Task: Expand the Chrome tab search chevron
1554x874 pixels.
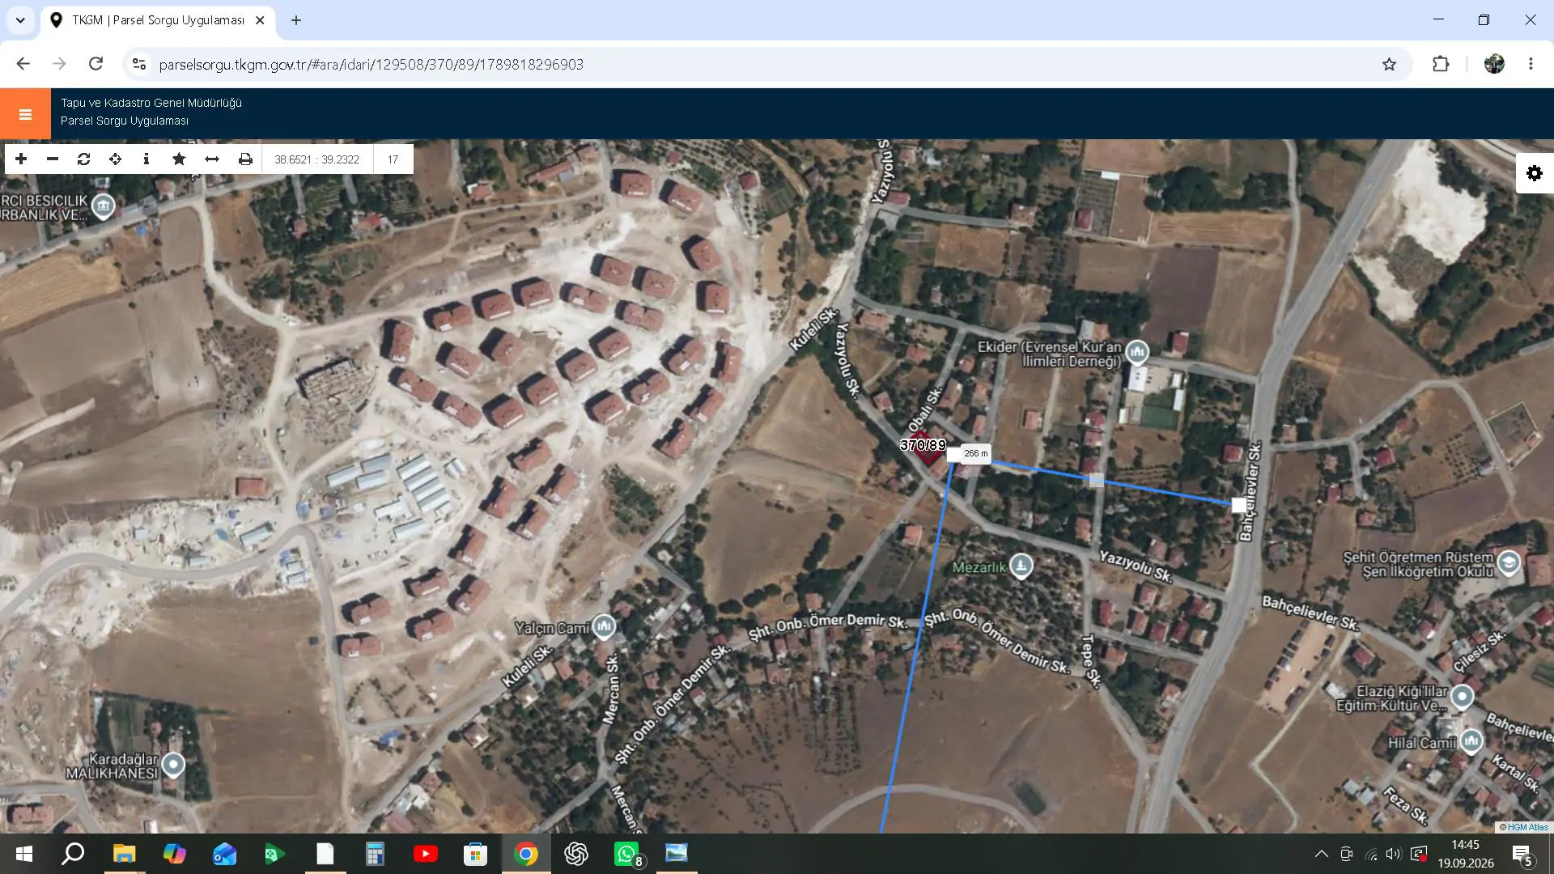Action: pyautogui.click(x=20, y=20)
